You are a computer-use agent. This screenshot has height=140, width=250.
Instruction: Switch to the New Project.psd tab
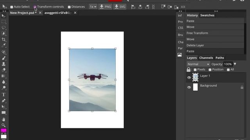tap(23, 13)
